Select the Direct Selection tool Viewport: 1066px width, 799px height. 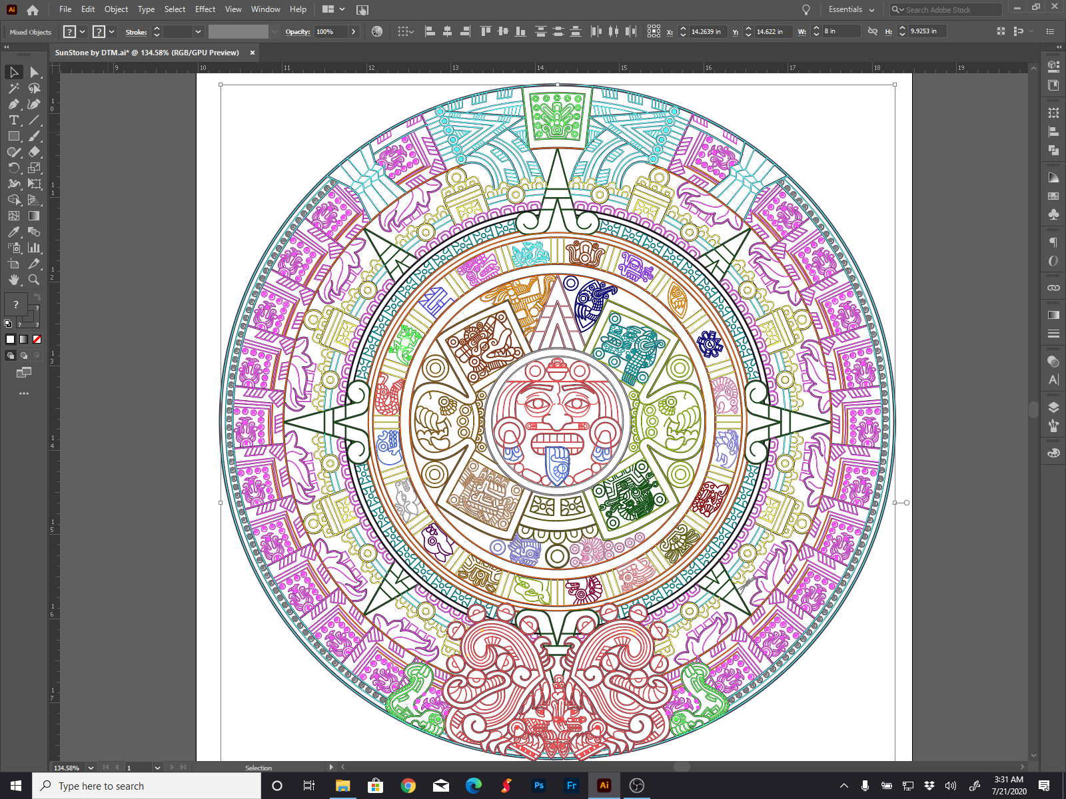pos(34,72)
